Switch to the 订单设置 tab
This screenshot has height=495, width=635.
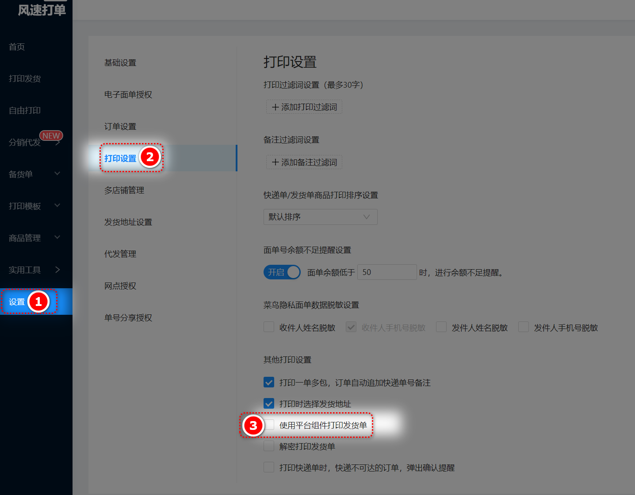coord(120,127)
